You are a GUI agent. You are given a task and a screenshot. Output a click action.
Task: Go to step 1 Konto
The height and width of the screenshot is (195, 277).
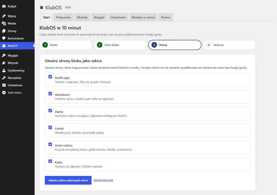point(66,45)
